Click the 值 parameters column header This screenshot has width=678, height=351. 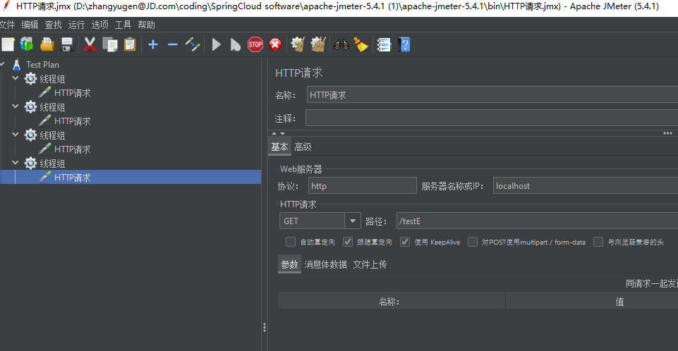click(x=592, y=302)
